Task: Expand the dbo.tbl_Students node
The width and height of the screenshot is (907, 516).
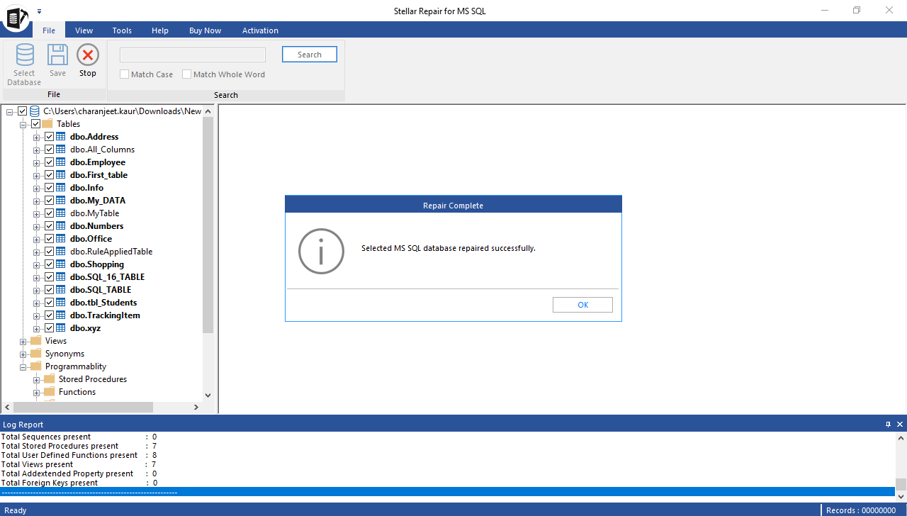Action: (x=37, y=303)
